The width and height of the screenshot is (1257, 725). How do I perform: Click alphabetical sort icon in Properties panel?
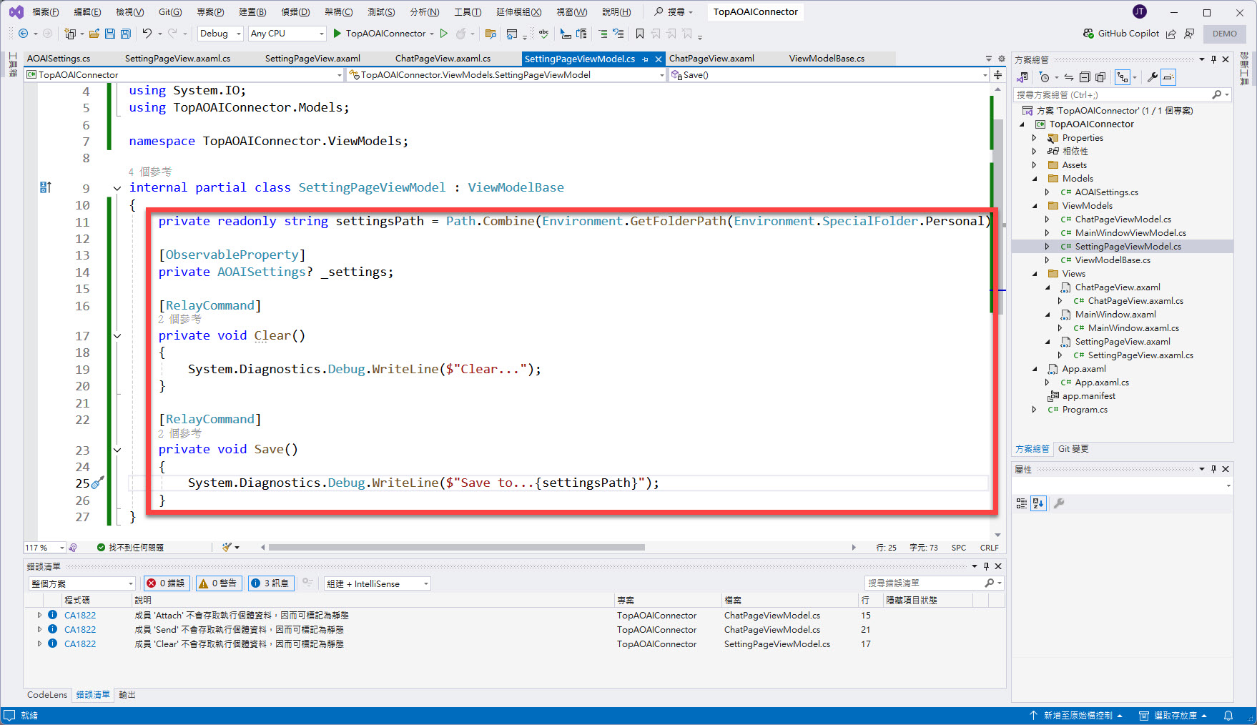1038,503
